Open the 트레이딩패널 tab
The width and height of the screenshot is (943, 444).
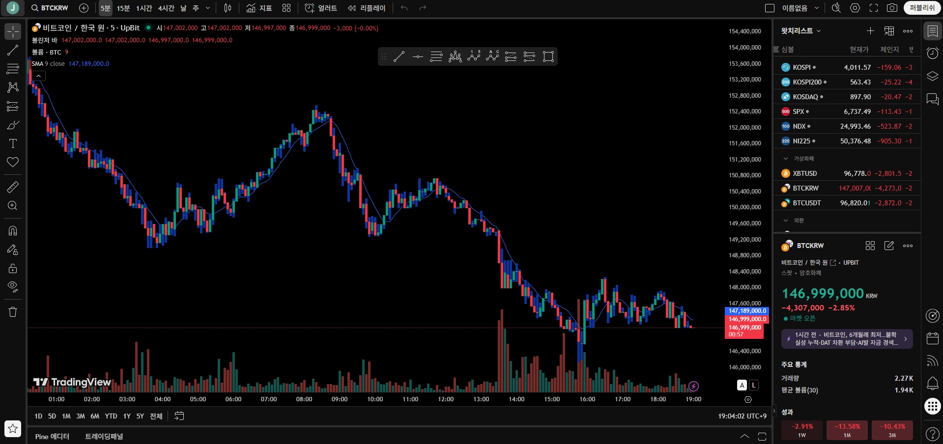click(104, 436)
